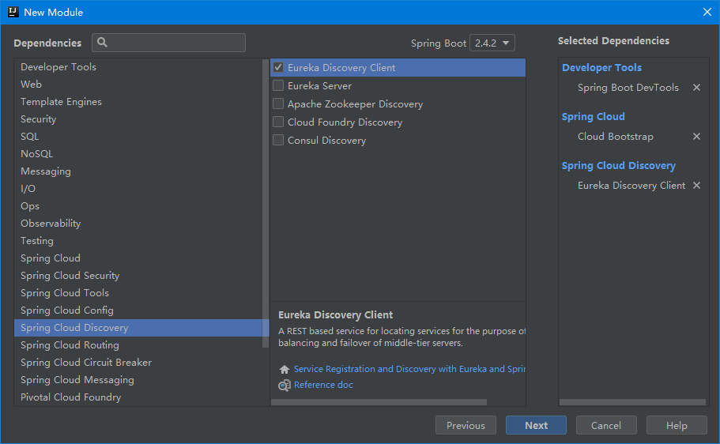Proceed with the Next button
This screenshot has height=444, width=720.
point(536,425)
